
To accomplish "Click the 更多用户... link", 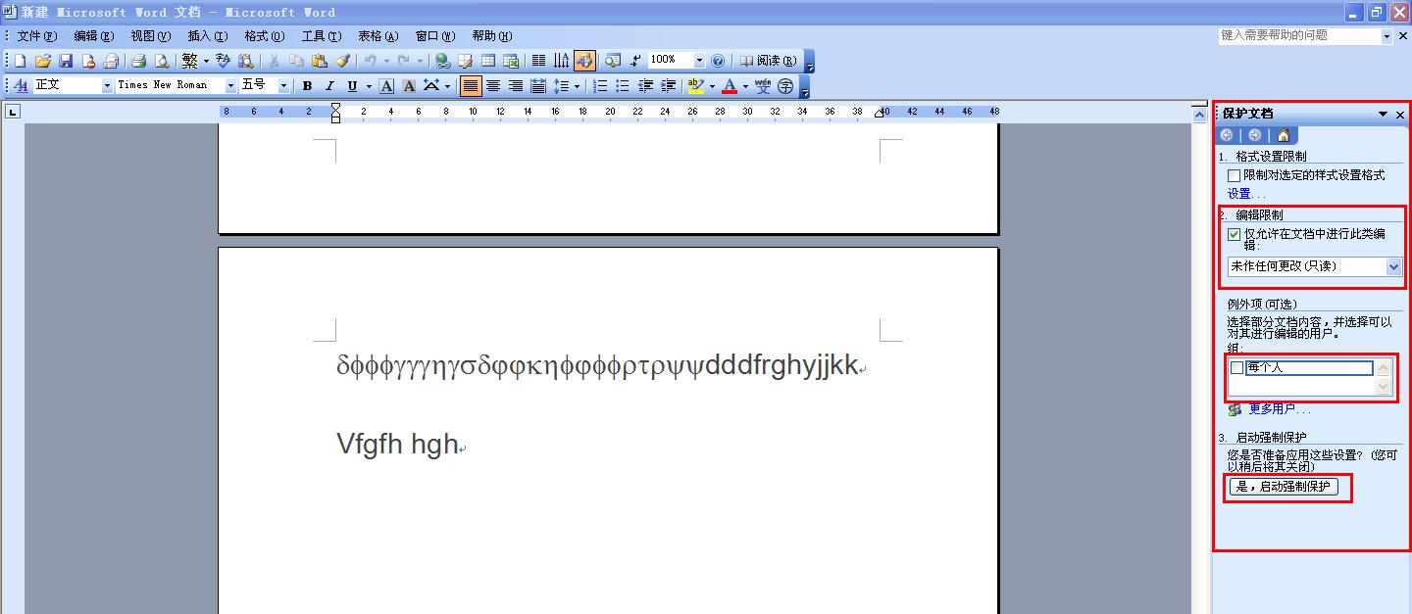I will [x=1279, y=409].
